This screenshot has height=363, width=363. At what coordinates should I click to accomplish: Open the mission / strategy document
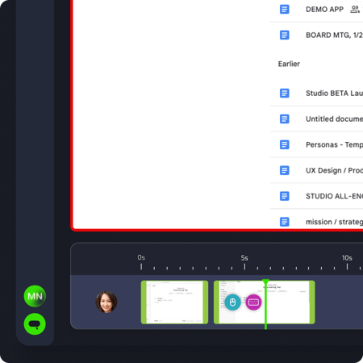click(317, 220)
